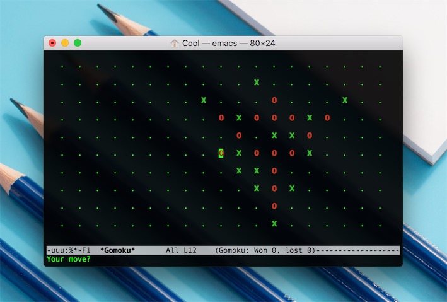Minimize the window with the yellow button

click(x=65, y=43)
